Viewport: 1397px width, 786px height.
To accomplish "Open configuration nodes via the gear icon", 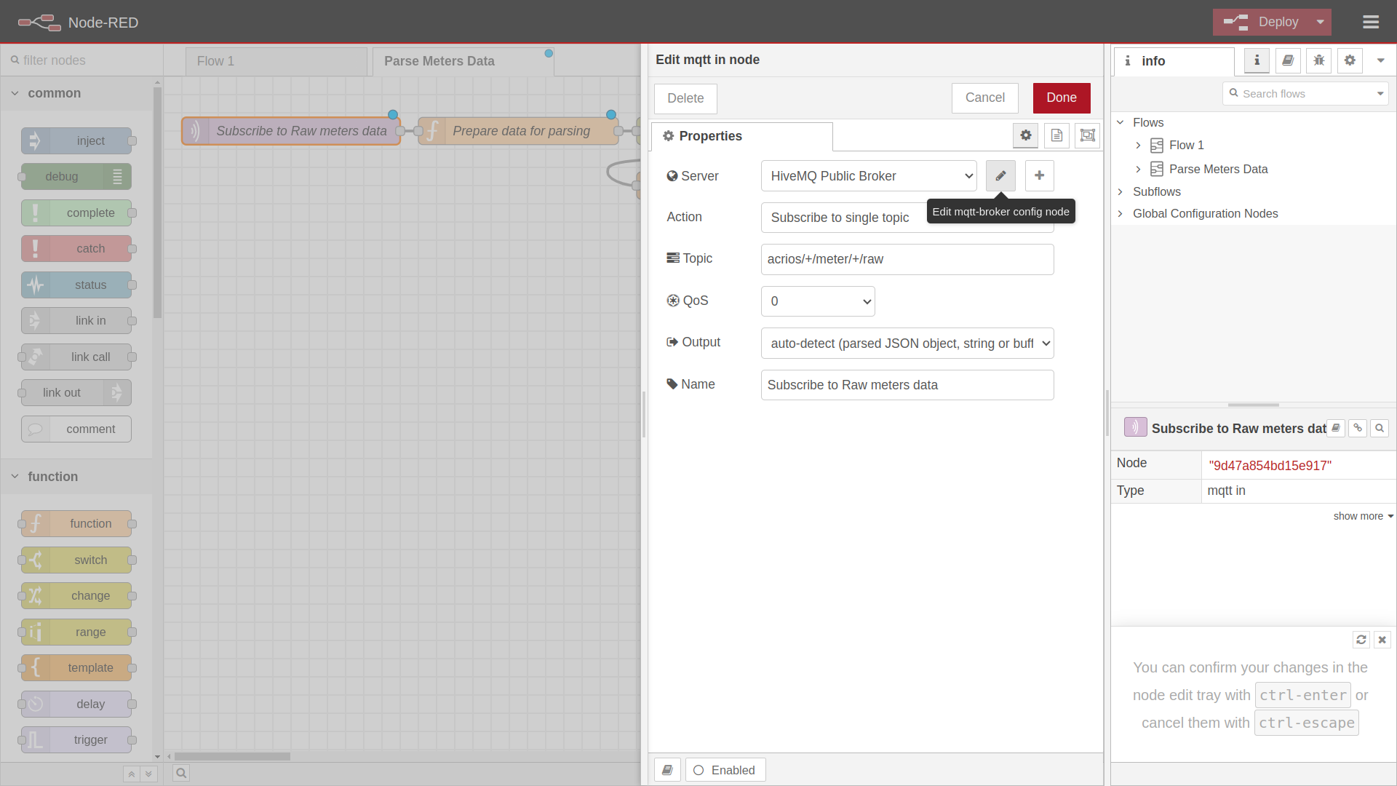I will click(1350, 60).
